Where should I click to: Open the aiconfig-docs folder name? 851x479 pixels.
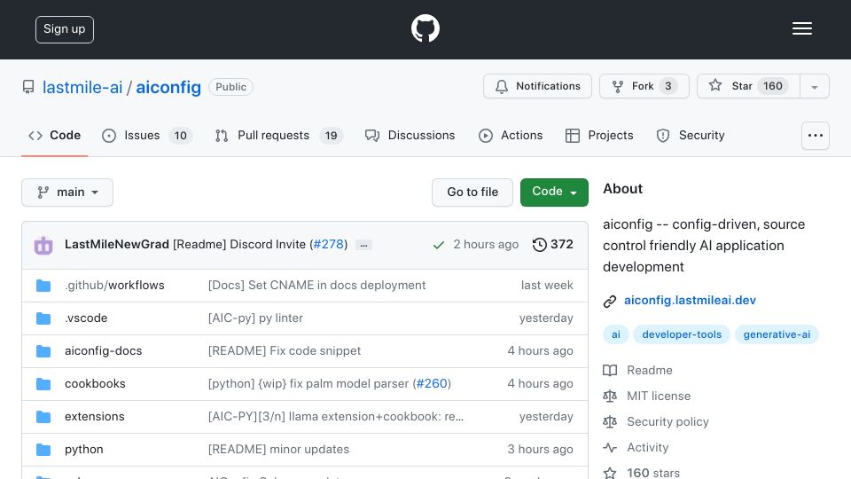[103, 351]
